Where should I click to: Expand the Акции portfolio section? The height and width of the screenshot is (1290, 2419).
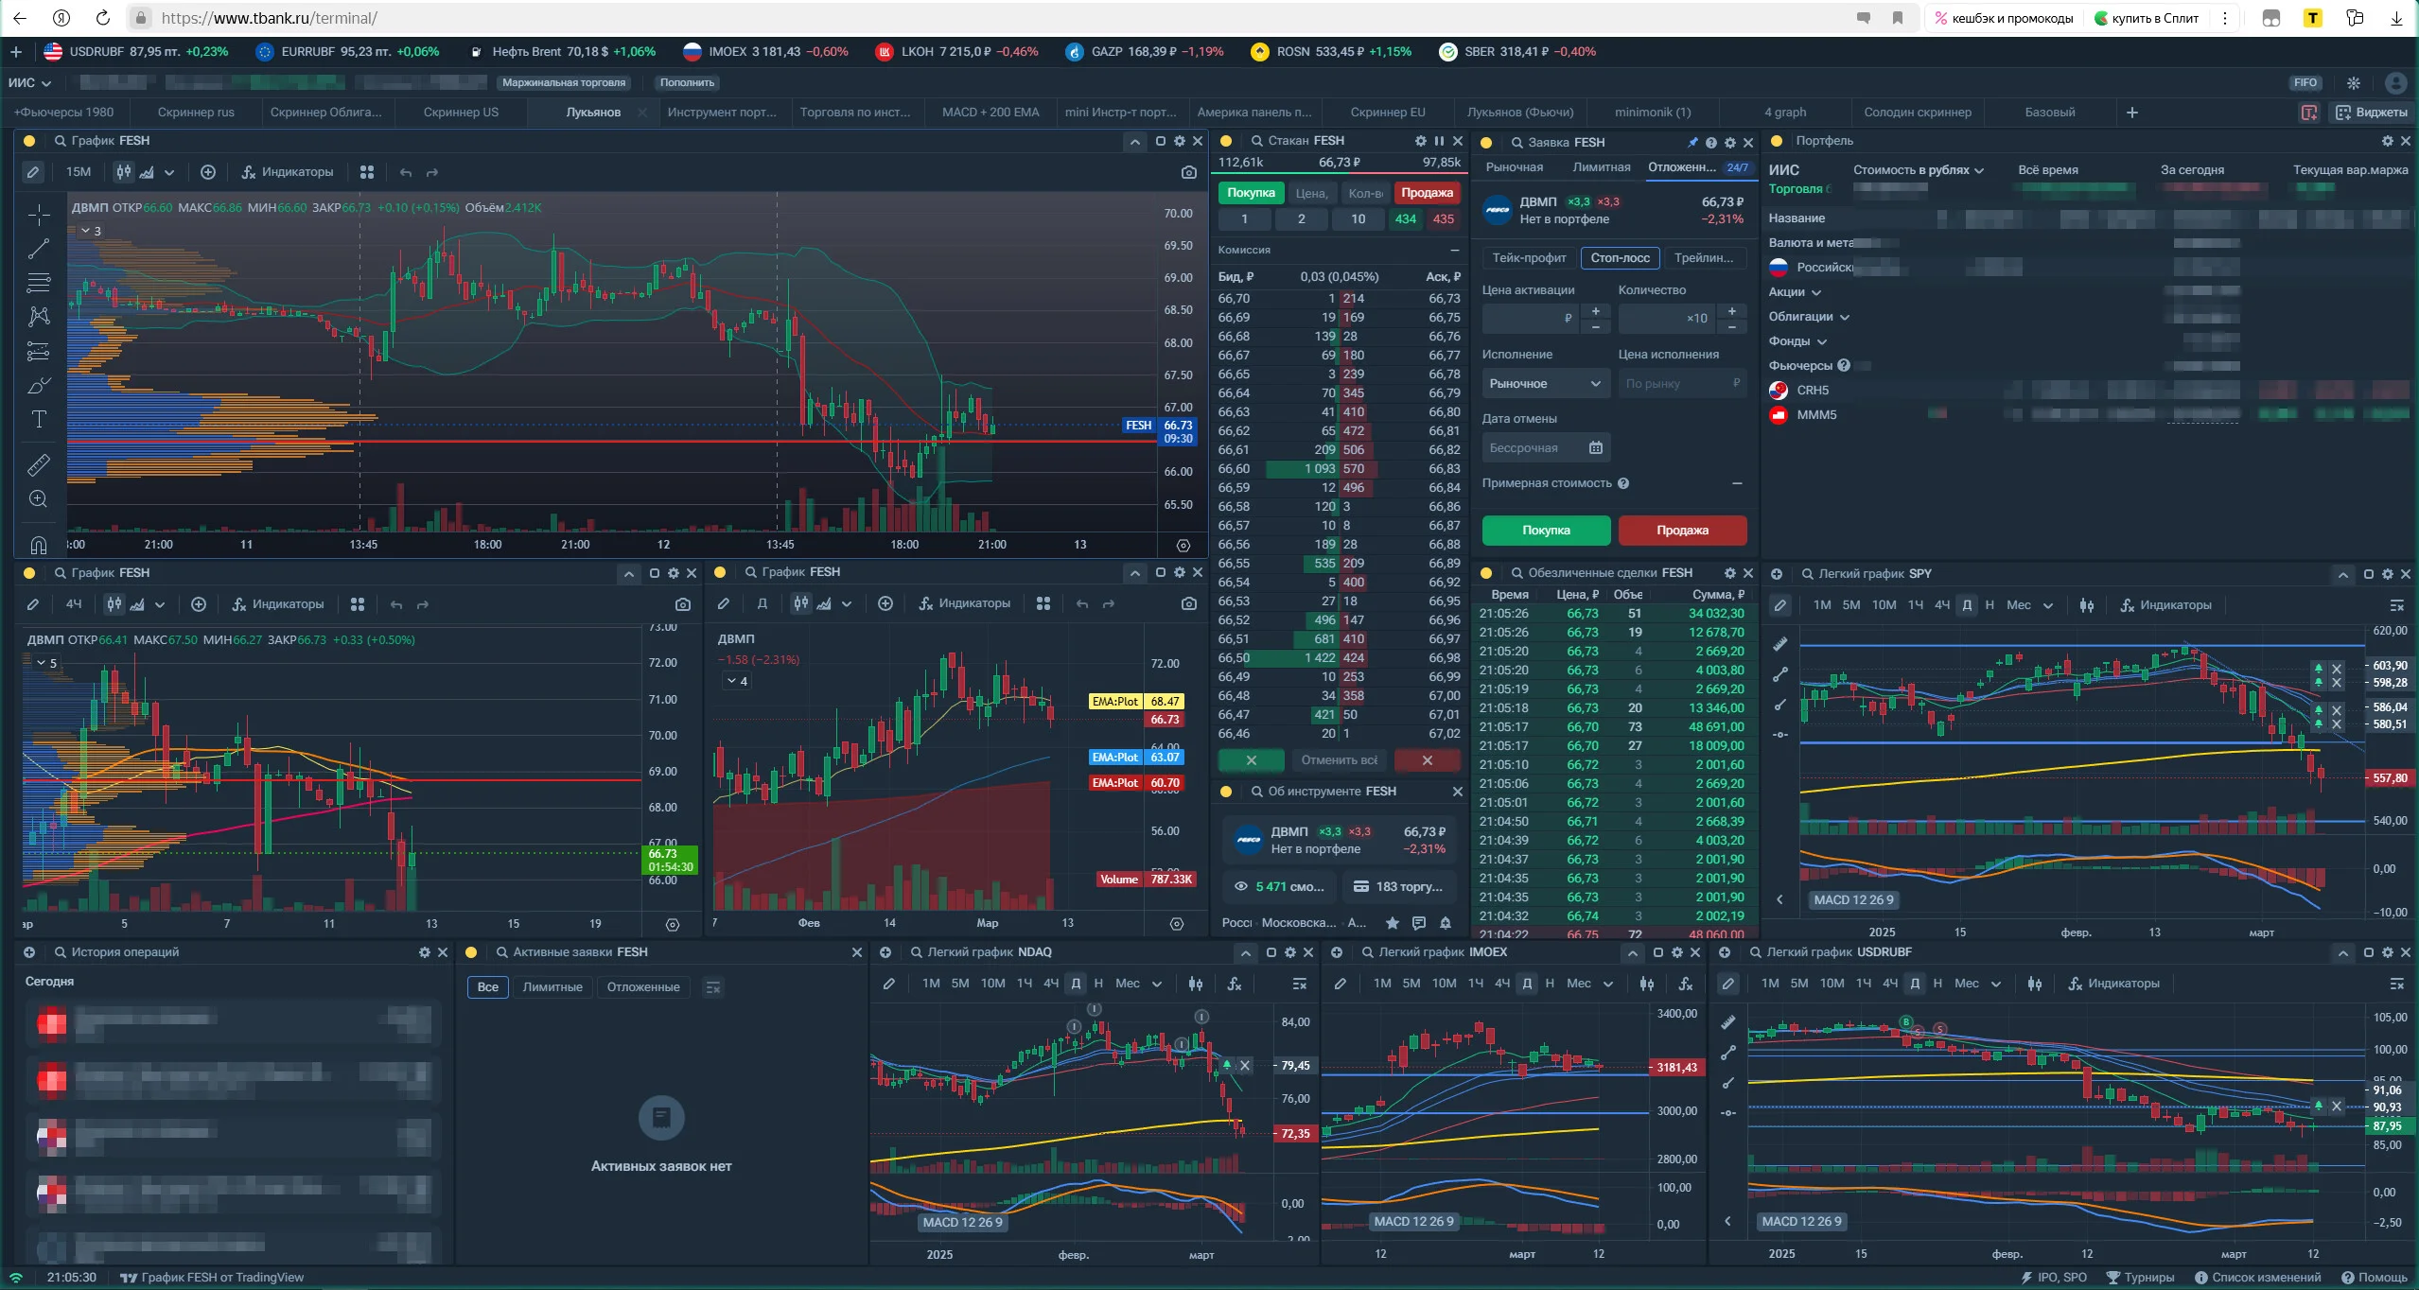(1795, 292)
